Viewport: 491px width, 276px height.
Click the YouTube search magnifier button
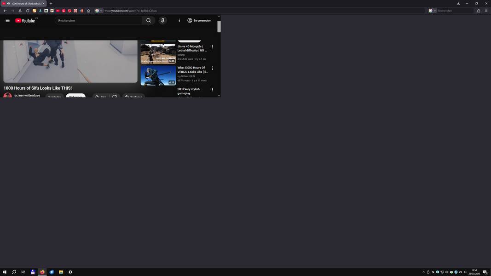point(149,20)
